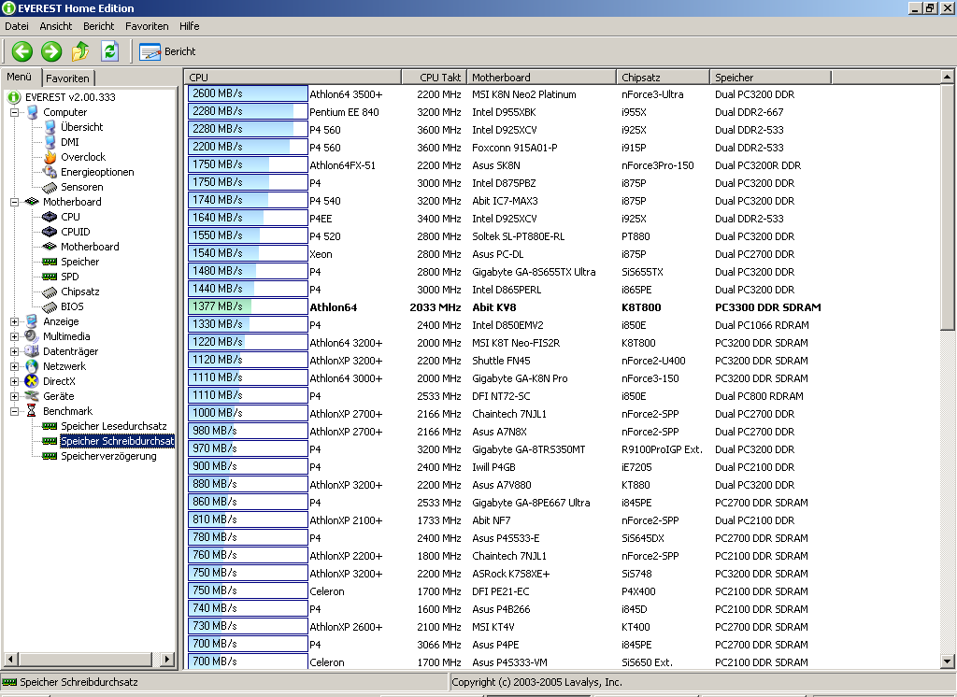Expand the Geräte tree node
This screenshot has height=697, width=957.
14,396
